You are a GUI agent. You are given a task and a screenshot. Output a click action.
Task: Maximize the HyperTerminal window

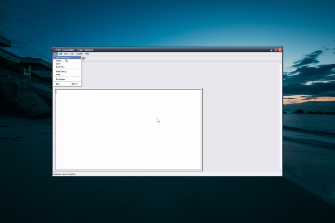pos(276,49)
